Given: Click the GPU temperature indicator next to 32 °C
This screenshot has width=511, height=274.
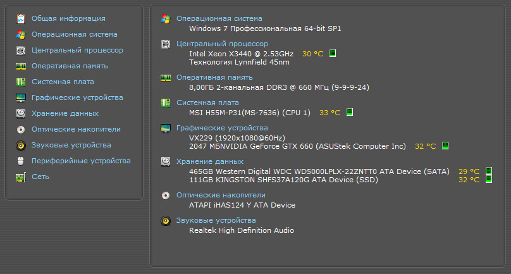Looking at the screenshot, I should [x=445, y=146].
